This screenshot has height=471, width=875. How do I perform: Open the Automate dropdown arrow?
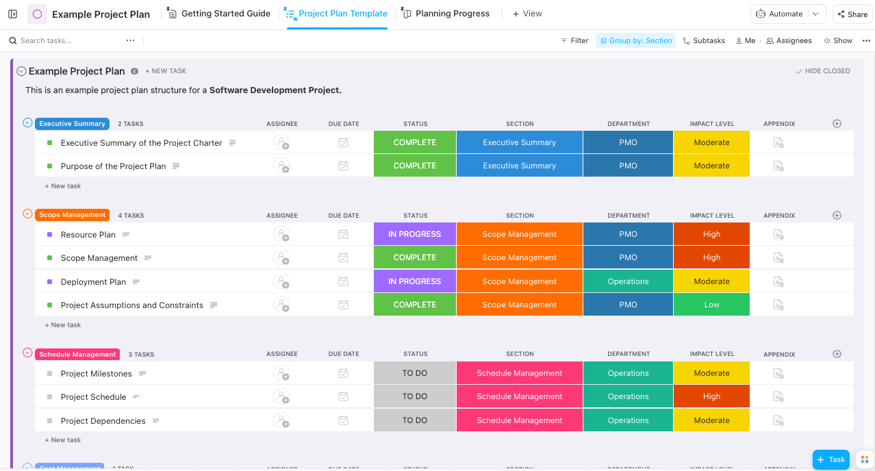[815, 14]
